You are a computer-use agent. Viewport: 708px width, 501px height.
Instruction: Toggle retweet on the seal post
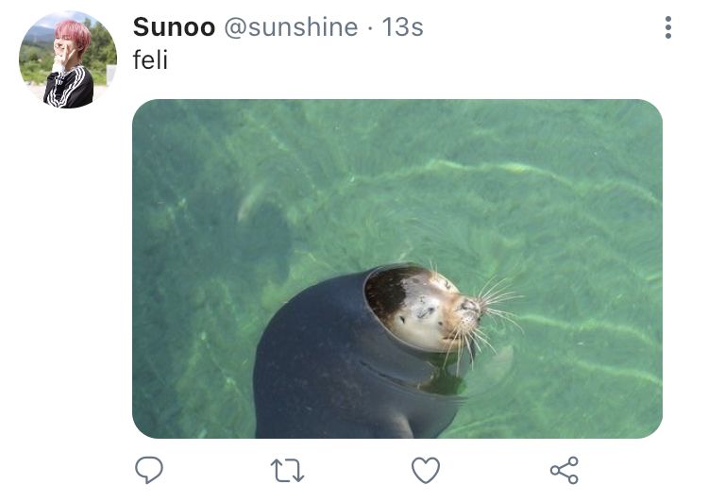(x=287, y=470)
